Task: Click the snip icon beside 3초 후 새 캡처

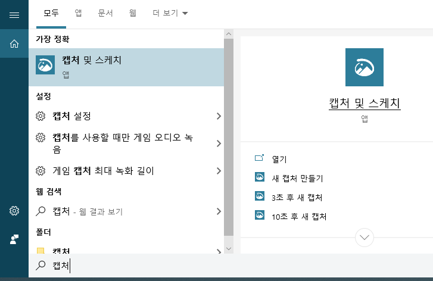Action: [x=260, y=196]
